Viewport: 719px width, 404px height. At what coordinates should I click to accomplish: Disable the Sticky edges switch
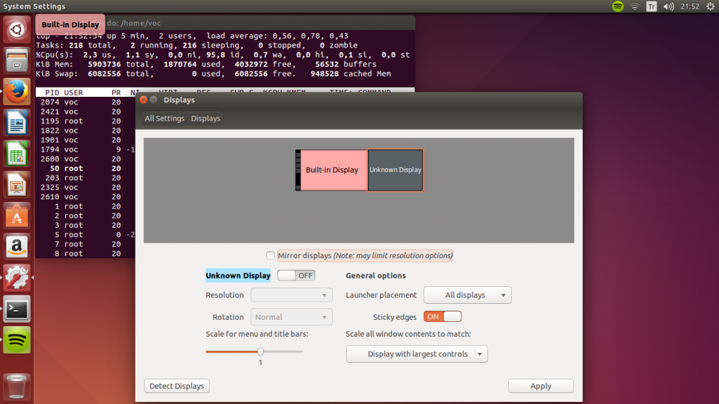[442, 316]
